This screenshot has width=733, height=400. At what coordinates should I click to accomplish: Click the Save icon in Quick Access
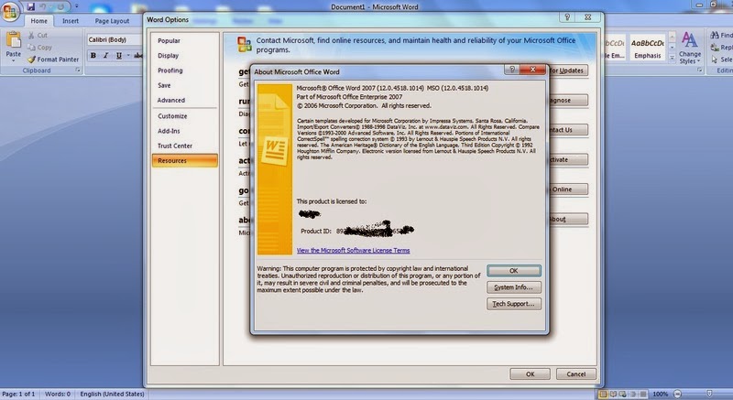31,6
